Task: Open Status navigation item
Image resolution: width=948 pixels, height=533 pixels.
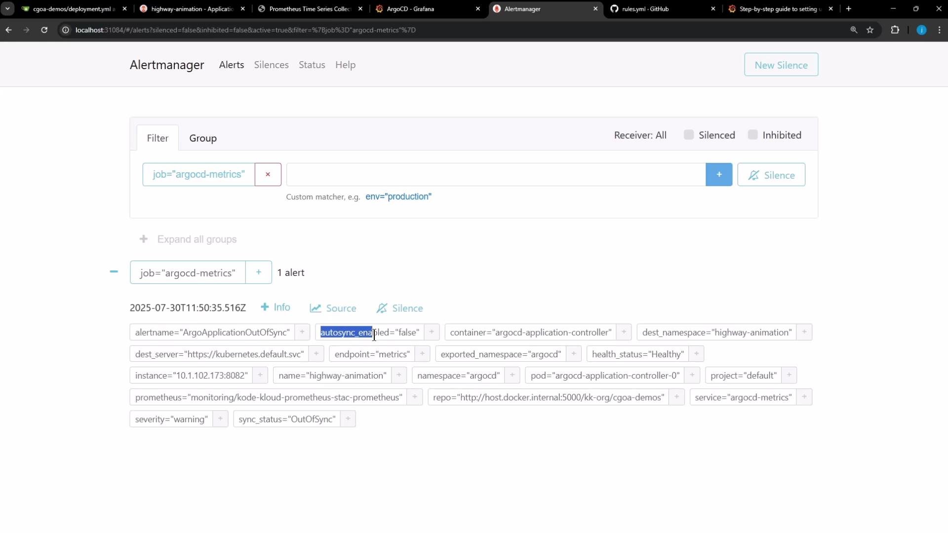Action: [312, 65]
